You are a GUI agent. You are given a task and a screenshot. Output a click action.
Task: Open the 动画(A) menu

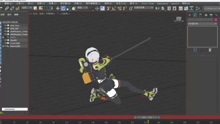coord(78,3)
